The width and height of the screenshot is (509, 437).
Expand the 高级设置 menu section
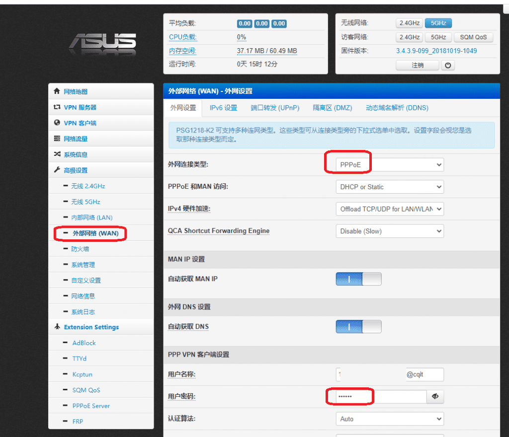[x=101, y=170]
